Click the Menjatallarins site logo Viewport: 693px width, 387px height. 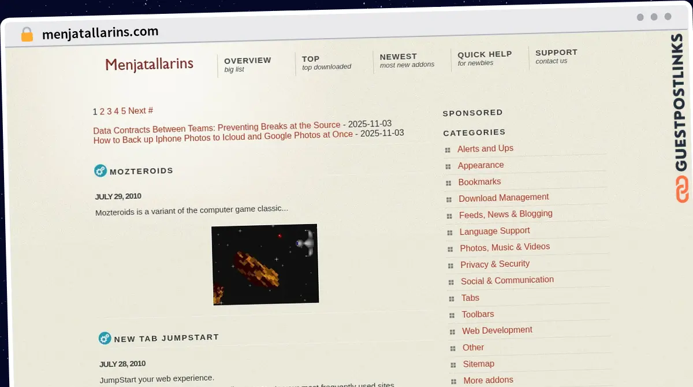pos(149,64)
